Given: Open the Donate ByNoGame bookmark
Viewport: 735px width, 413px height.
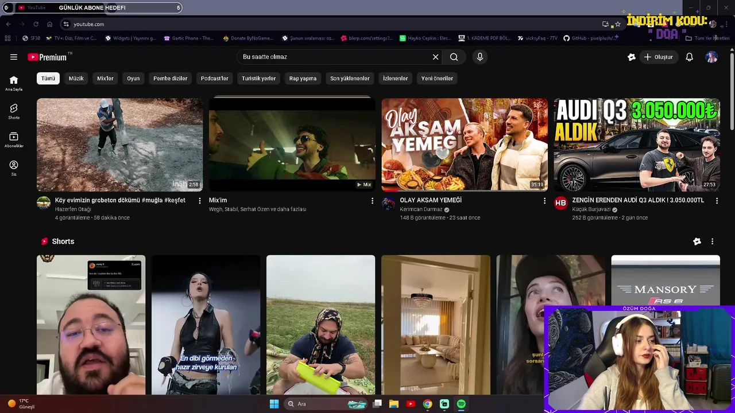Looking at the screenshot, I should (248, 38).
